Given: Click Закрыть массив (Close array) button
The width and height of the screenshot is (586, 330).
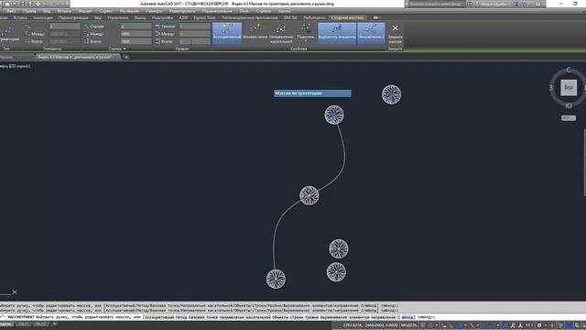Looking at the screenshot, I should [x=395, y=33].
